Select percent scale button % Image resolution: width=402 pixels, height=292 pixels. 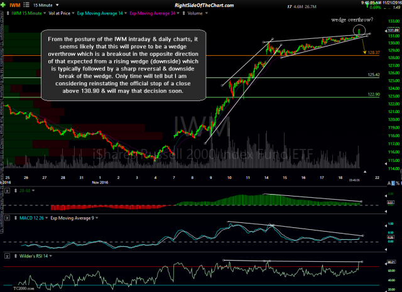[398, 183]
